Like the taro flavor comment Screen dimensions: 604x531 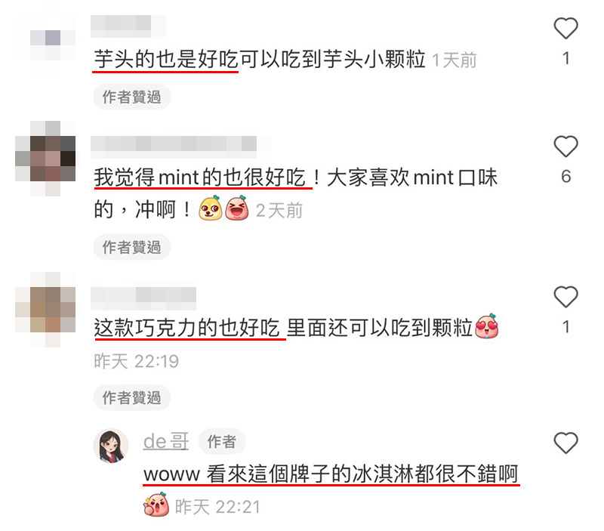point(565,28)
